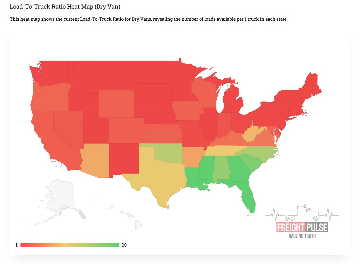Click the Load-To-Truck Ratio Heat Map title
360x264 pixels.
[x=65, y=6]
